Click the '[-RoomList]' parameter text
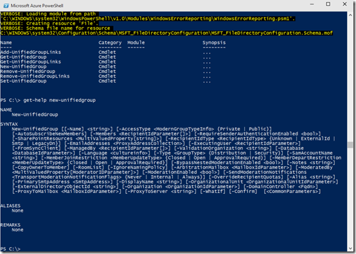This screenshot has width=356, height=254. pyautogui.click(x=88, y=167)
